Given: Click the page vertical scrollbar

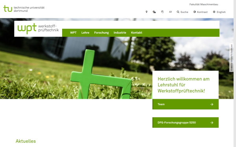Looking at the screenshot, I should coord(235,74).
